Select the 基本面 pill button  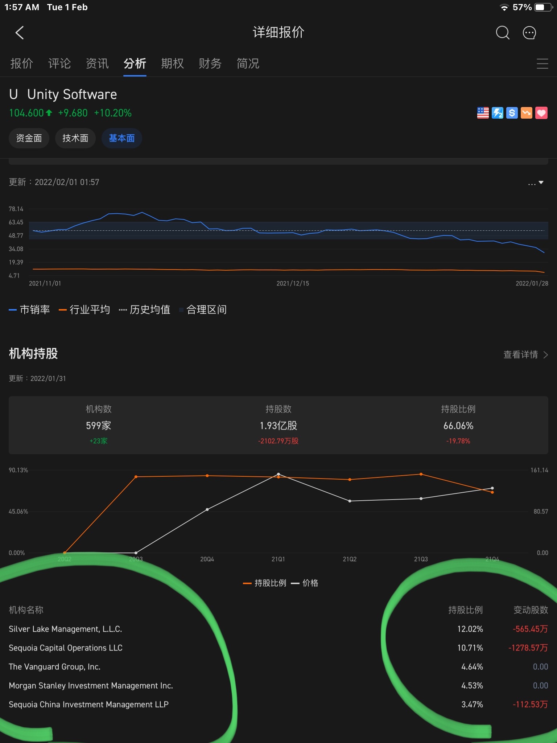[122, 138]
